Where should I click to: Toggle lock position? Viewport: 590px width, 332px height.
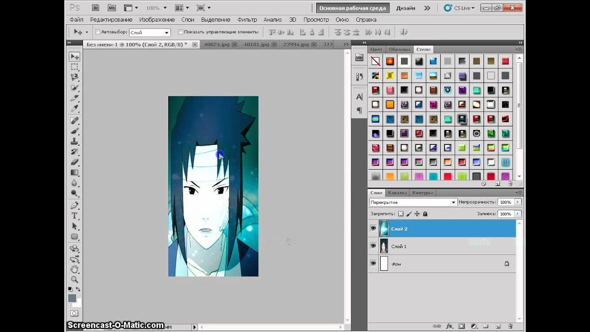(417, 214)
